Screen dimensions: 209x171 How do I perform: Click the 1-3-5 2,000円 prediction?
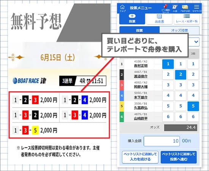[x=35, y=130]
